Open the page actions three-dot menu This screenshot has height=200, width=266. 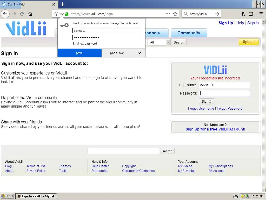(168, 14)
